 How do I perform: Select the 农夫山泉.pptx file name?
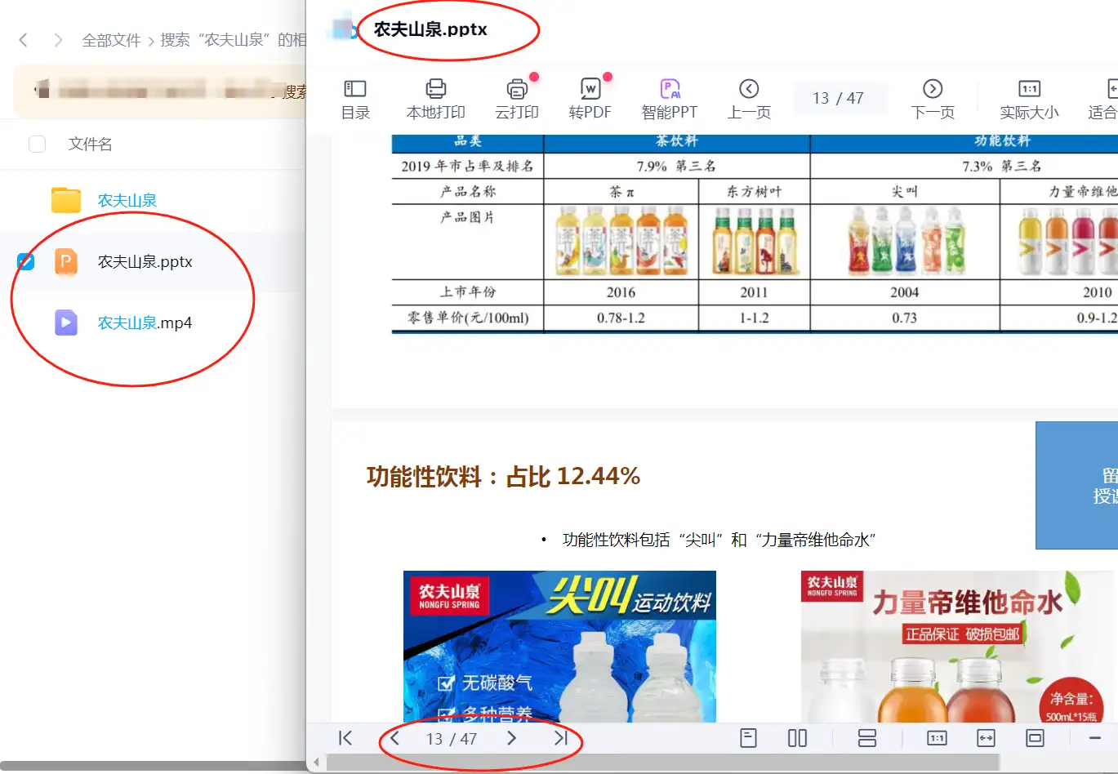click(145, 262)
